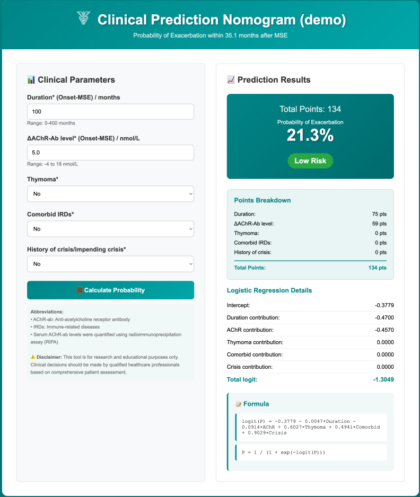Click the warning icon before Disclaimer
Viewport: 420px width, 497px height.
(33, 357)
